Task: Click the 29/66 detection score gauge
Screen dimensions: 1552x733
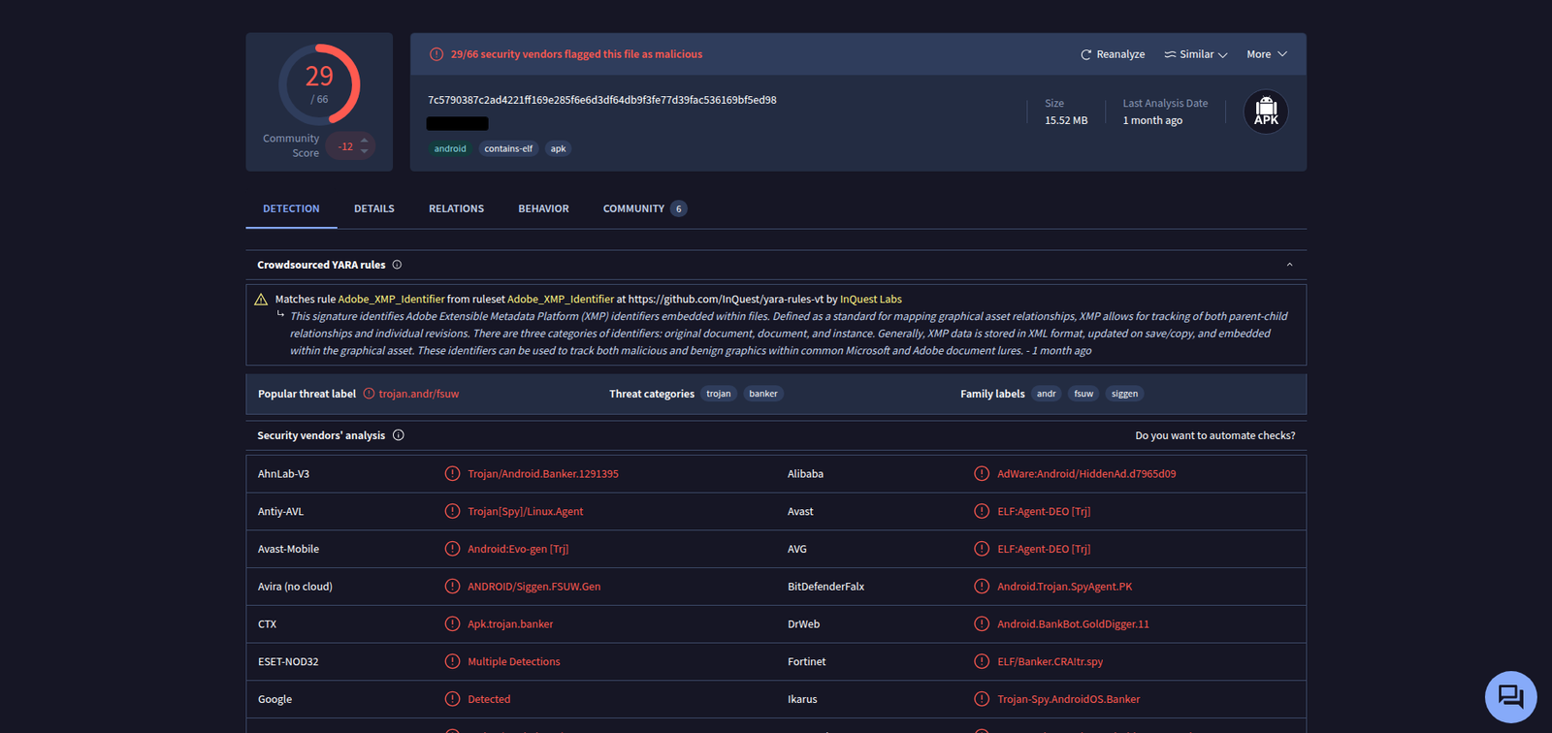Action: point(319,84)
